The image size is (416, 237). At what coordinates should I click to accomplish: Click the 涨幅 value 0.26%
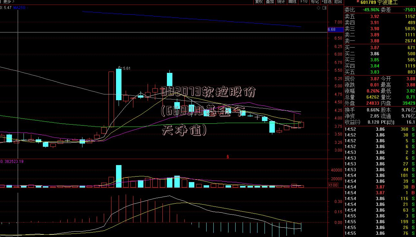tap(373, 91)
